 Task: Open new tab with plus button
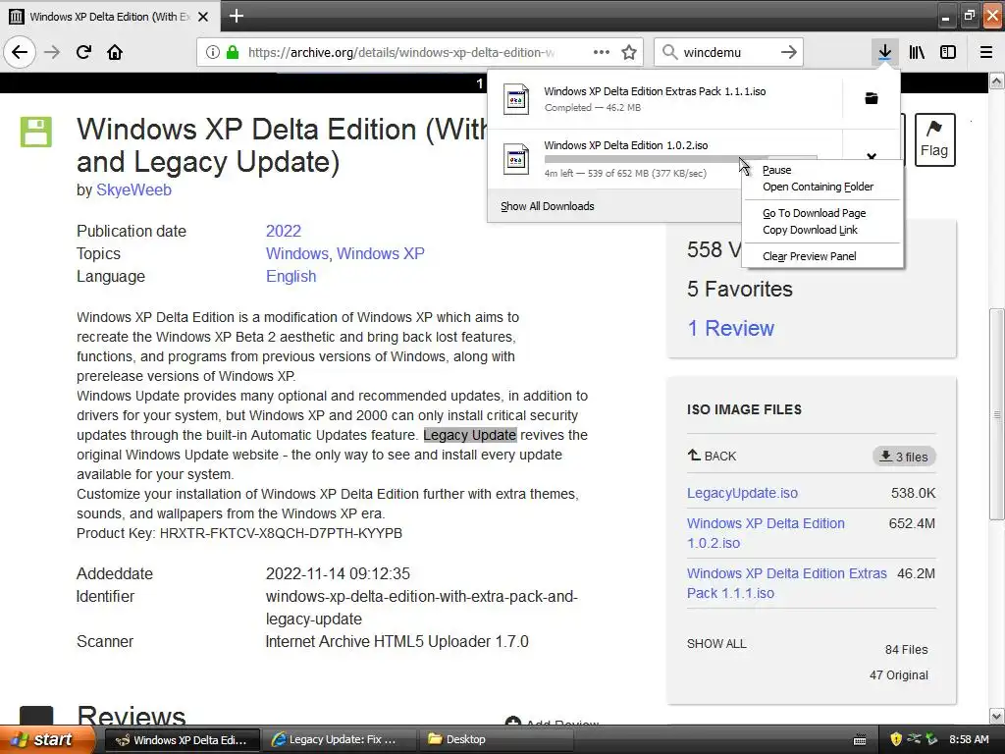[236, 16]
